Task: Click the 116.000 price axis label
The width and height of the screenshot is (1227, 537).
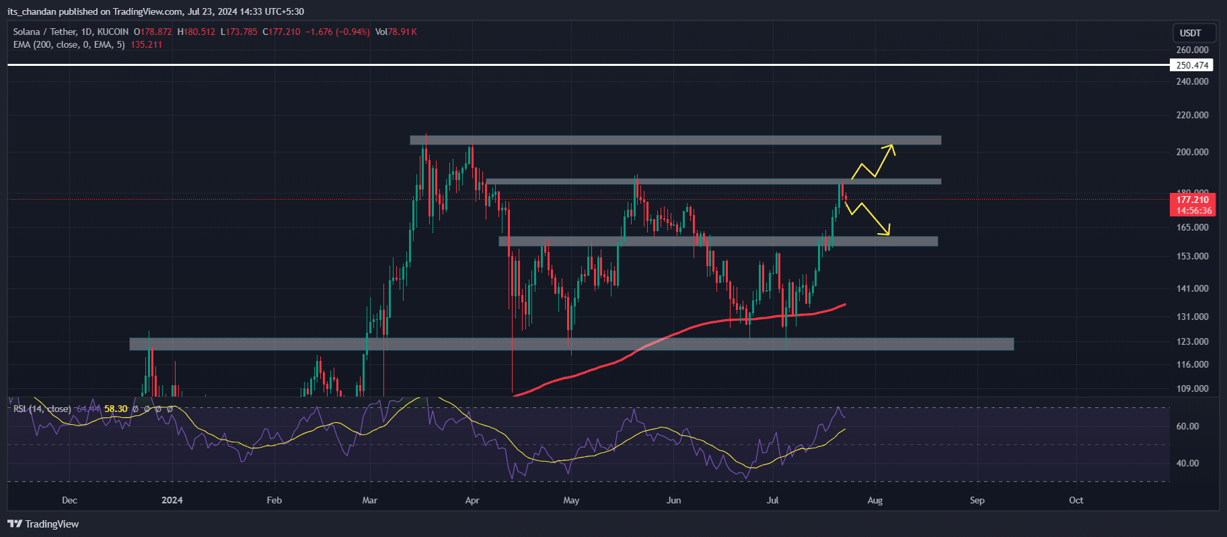Action: click(x=1192, y=364)
